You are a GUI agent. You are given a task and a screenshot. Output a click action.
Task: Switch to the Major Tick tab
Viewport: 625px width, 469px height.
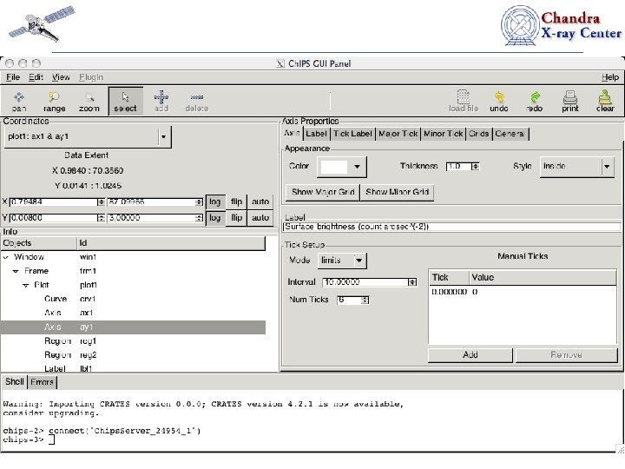[398, 134]
